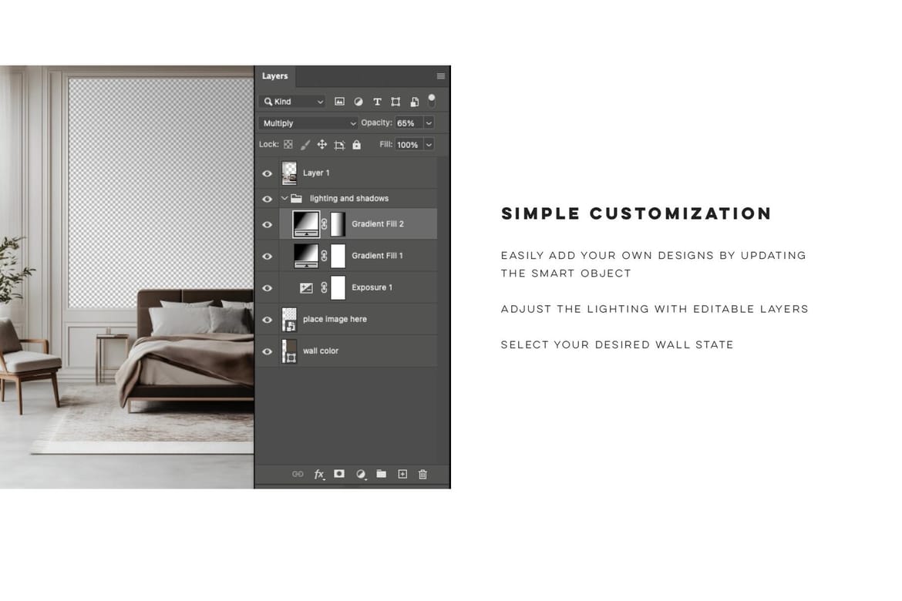The height and width of the screenshot is (601, 902).
Task: Select Gradient Fill 1 layer mask
Action: (338, 255)
